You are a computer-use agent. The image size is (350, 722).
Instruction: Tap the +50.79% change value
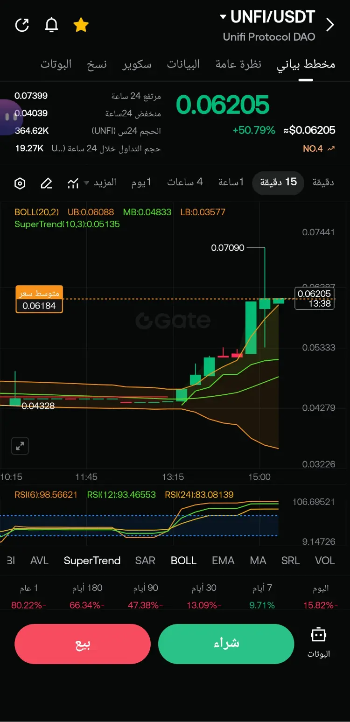tap(254, 130)
